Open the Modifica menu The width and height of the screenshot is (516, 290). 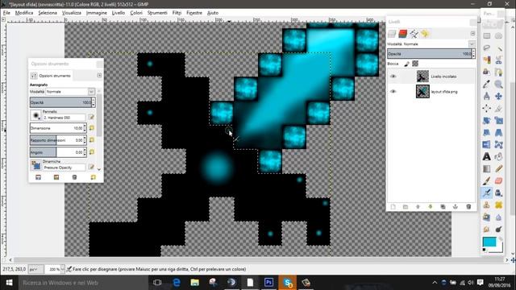[24, 13]
